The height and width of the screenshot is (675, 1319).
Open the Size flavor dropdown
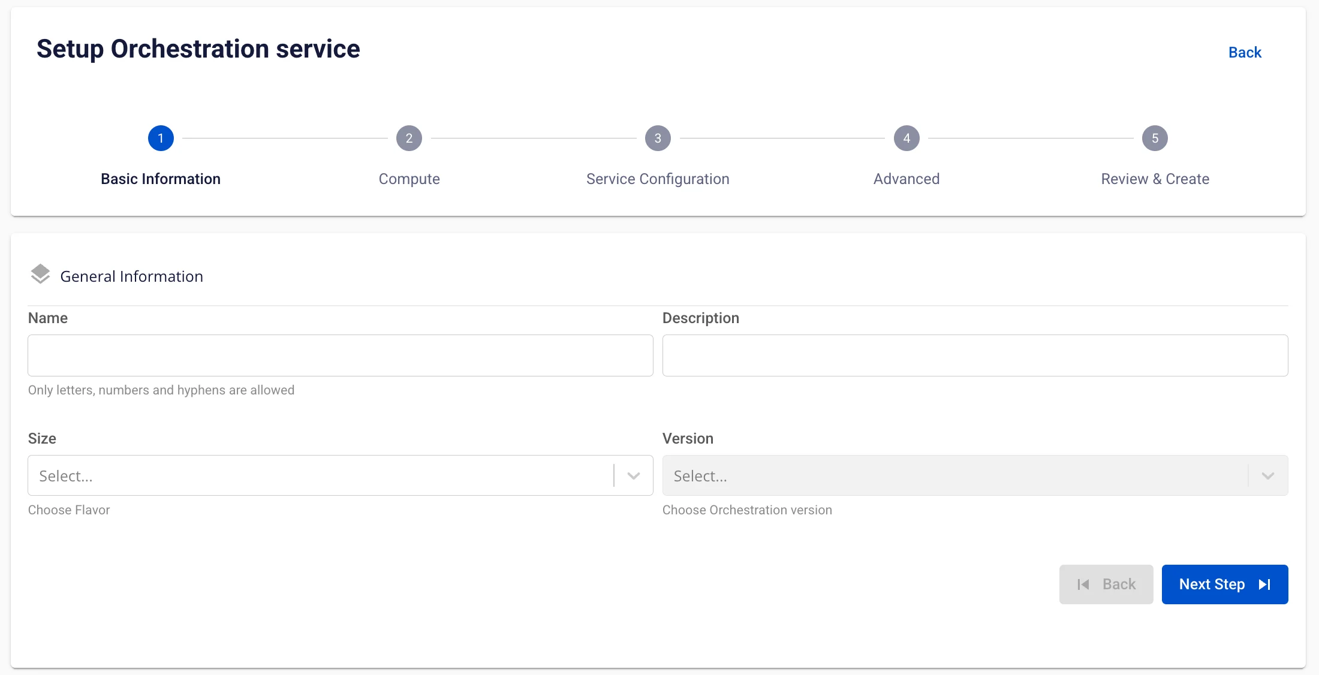[340, 475]
